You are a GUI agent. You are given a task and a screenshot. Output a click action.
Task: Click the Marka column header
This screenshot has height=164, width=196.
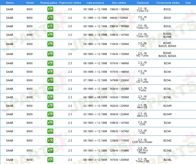[x=10, y=3]
